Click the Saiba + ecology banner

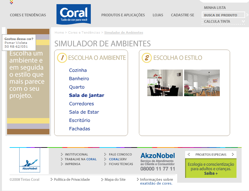211,168
